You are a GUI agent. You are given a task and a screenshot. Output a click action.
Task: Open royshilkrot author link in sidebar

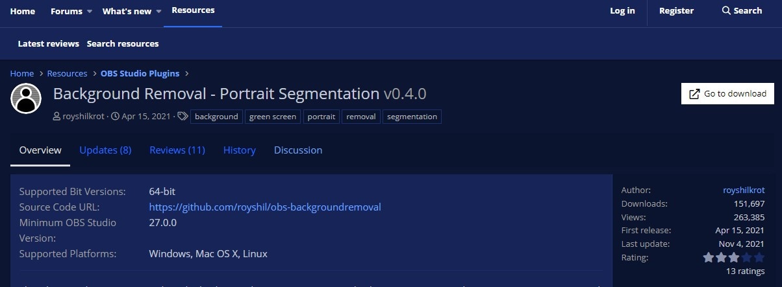(x=744, y=190)
